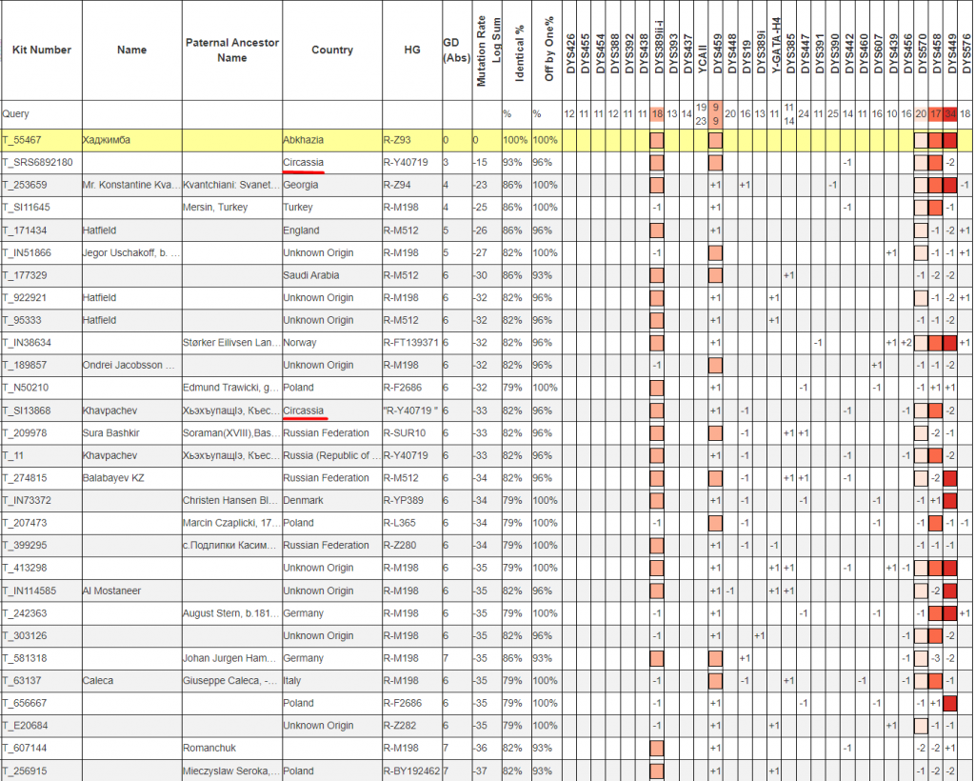Click the DYS389ii-i marker header

(x=659, y=48)
